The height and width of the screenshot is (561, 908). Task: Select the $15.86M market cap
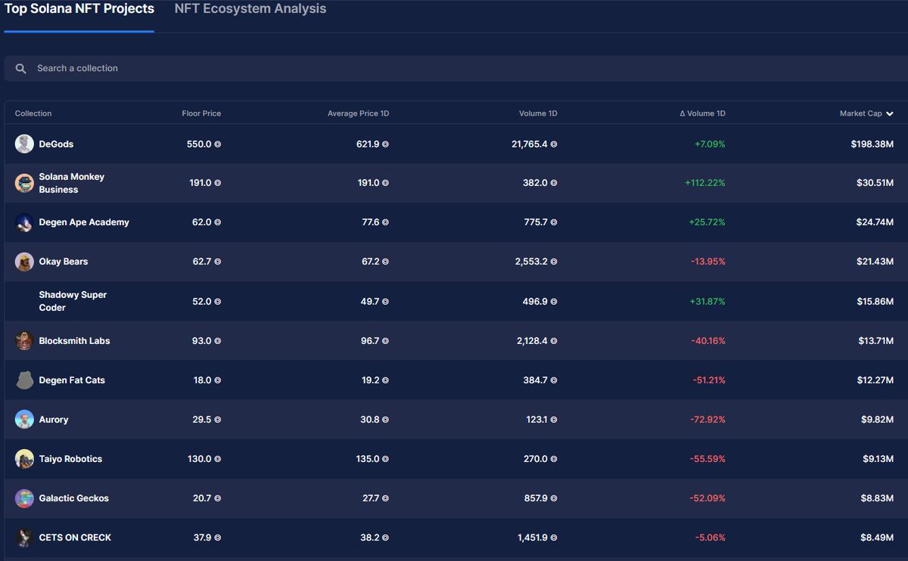(x=875, y=301)
